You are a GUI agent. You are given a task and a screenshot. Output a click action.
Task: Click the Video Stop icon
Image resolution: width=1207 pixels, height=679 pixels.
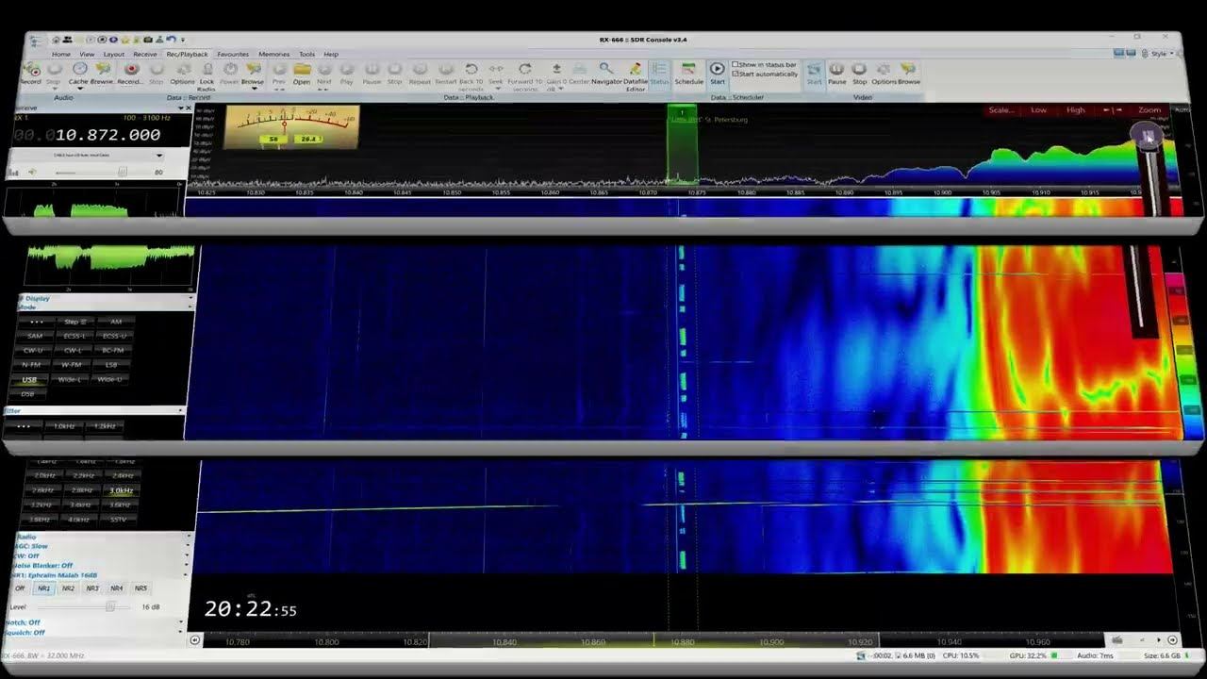point(859,69)
